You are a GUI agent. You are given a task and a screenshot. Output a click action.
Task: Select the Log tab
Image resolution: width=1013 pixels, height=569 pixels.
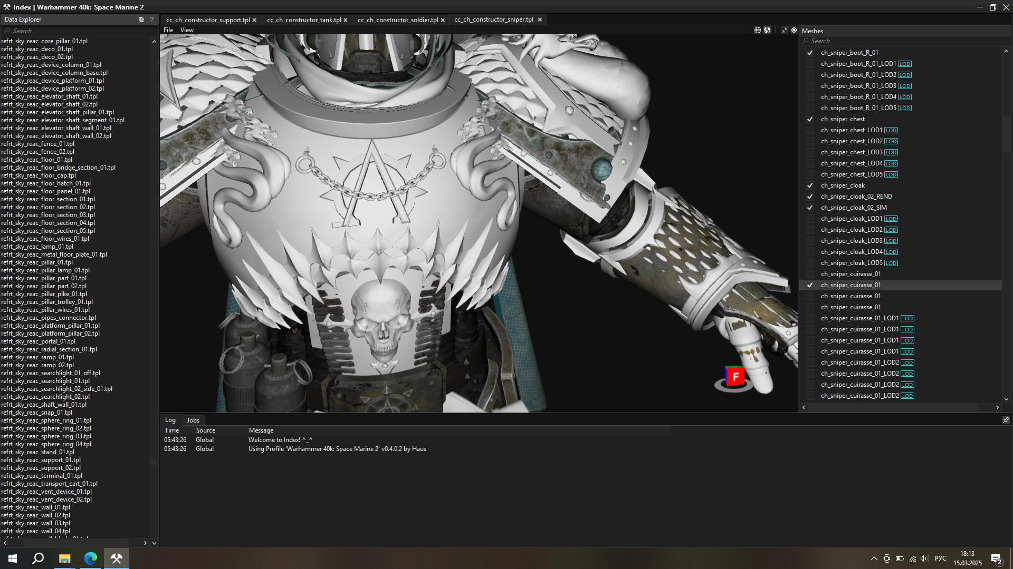tap(170, 420)
